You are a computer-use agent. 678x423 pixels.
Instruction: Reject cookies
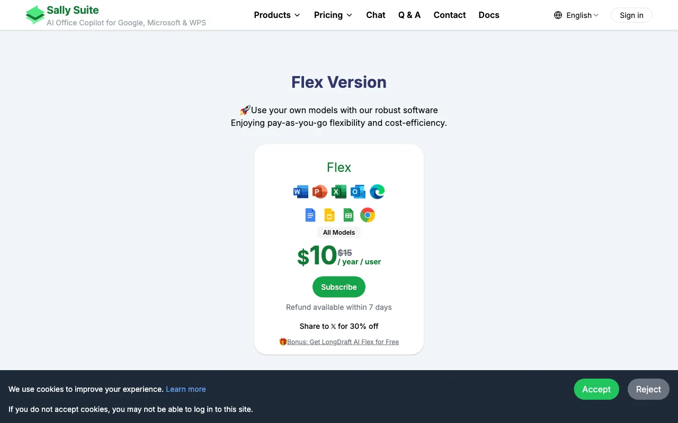point(648,389)
